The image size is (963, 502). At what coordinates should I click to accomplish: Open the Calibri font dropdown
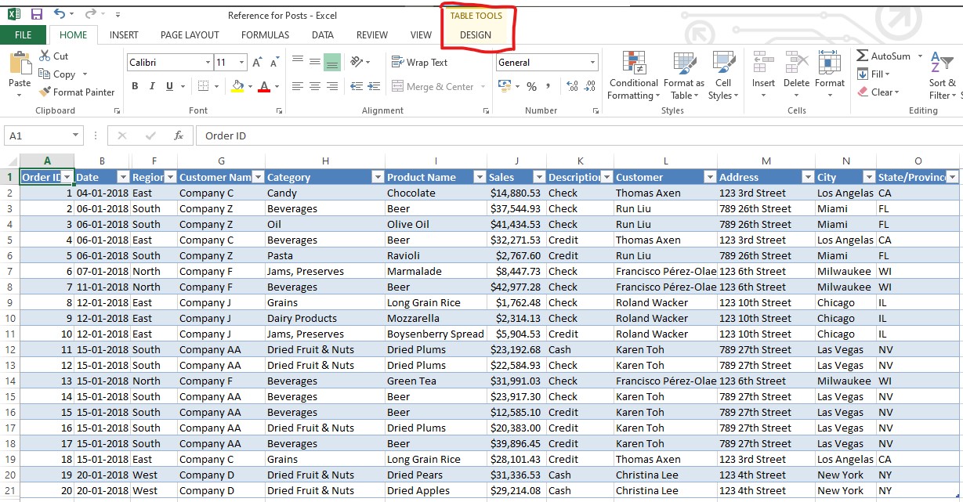(x=207, y=62)
